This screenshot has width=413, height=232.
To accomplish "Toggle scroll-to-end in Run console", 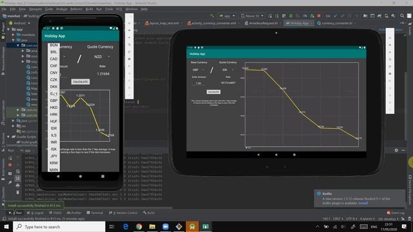I will pyautogui.click(x=17, y=179).
